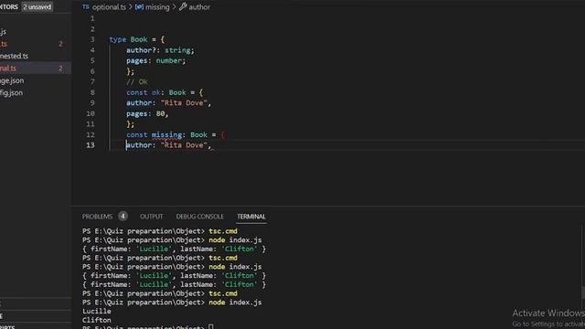Click the missing breadcrumb segment
The height and width of the screenshot is (329, 585).
tap(157, 7)
